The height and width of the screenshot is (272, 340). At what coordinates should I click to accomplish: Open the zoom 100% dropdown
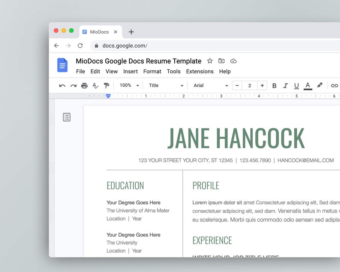coord(129,86)
